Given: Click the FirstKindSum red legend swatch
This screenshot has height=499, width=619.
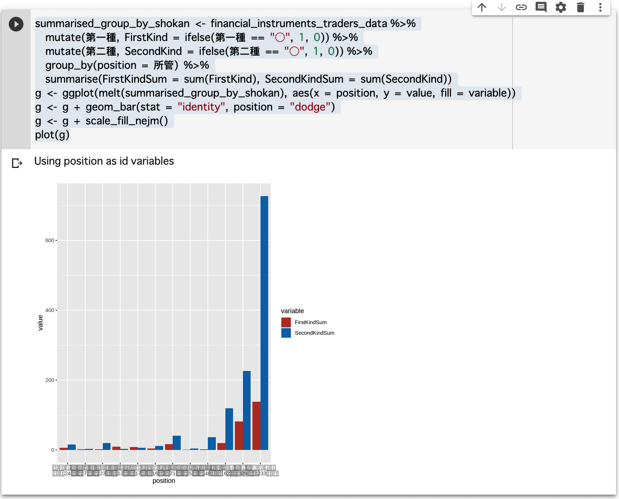Looking at the screenshot, I should [x=286, y=322].
